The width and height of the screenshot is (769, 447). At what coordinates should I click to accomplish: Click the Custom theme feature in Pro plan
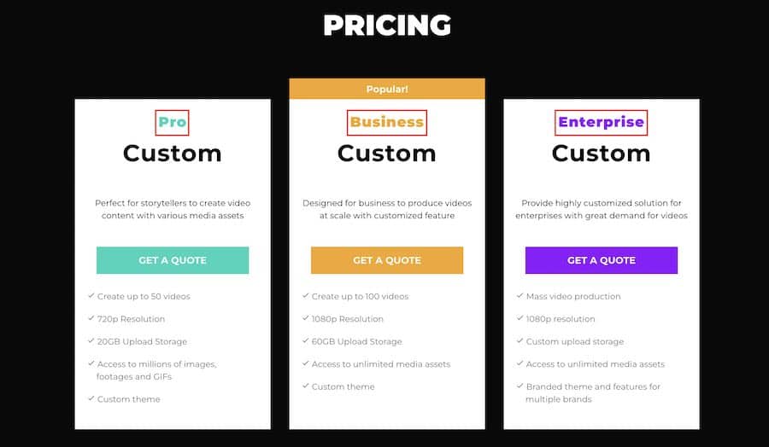coord(128,399)
